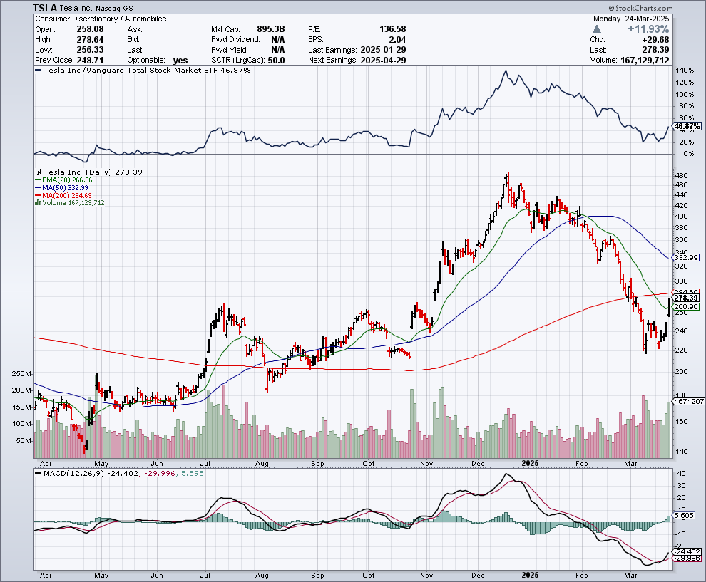Image resolution: width=706 pixels, height=582 pixels.
Task: Click the 1671297 volume axis label
Action: pos(687,402)
